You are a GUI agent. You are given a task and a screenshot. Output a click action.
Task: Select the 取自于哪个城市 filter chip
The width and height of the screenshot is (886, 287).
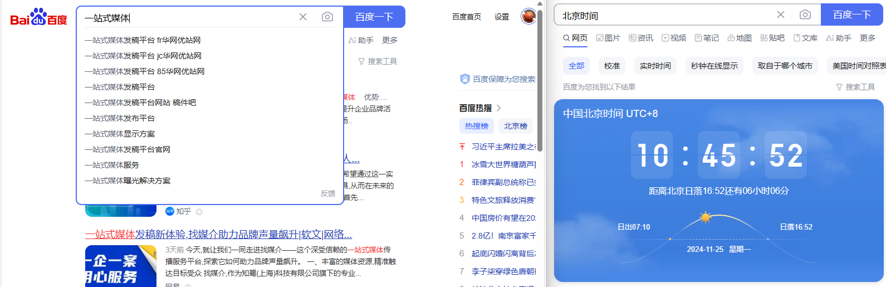point(785,66)
